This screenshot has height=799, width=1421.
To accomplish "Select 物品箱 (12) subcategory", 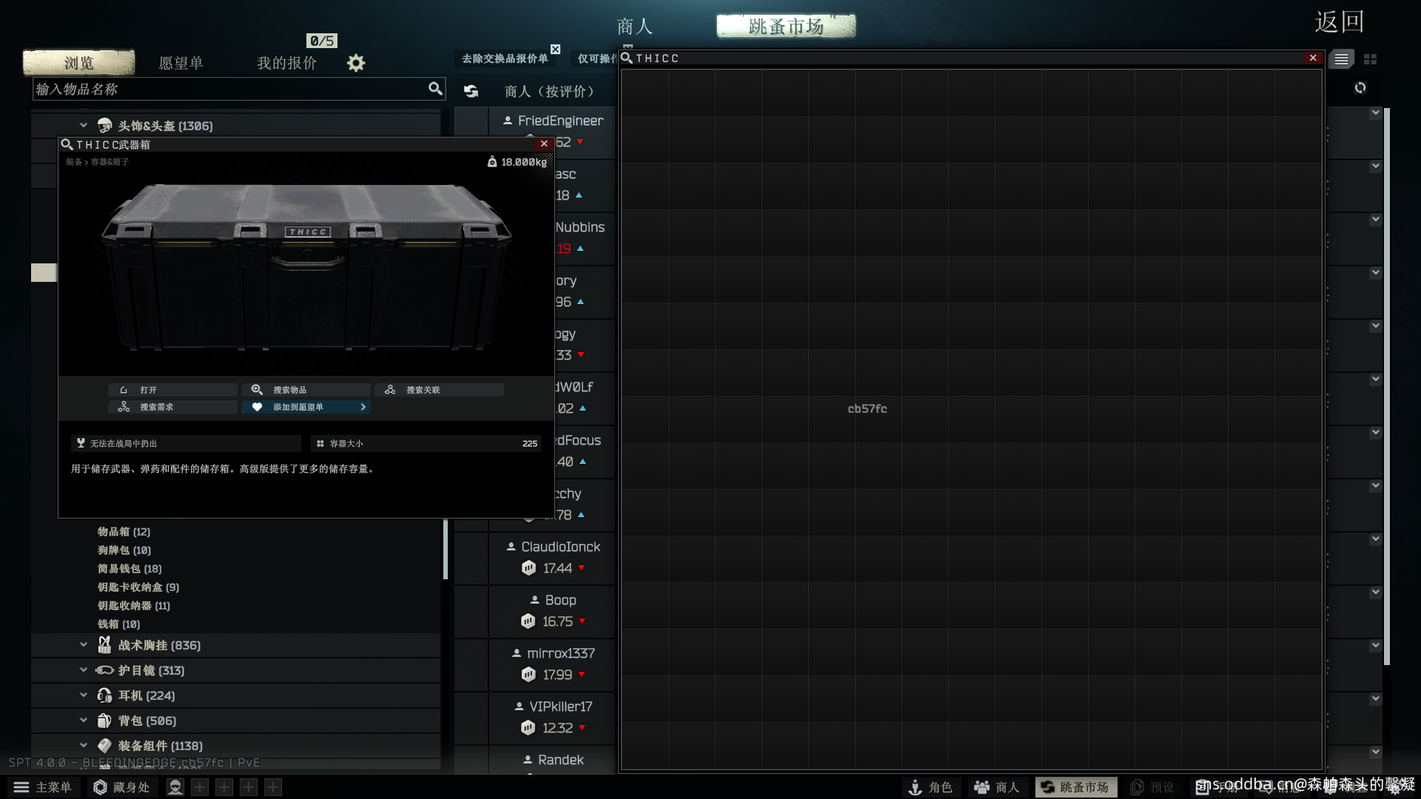I will tap(124, 531).
